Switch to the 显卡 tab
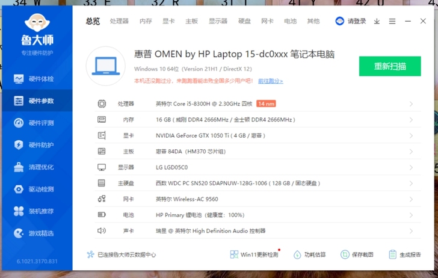 (x=168, y=21)
